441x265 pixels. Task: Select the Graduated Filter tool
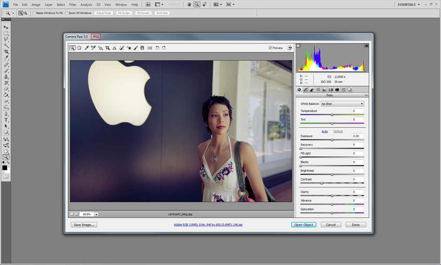coord(142,48)
